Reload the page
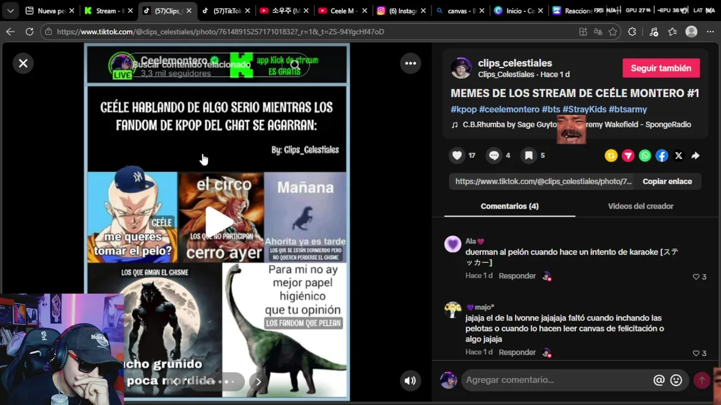 click(x=29, y=31)
